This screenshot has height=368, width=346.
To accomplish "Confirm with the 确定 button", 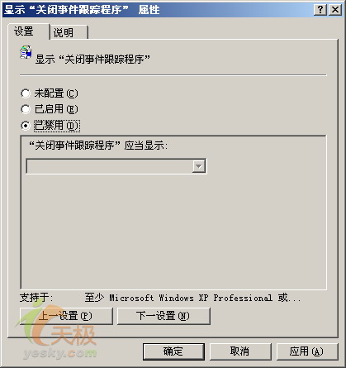I will [x=173, y=351].
